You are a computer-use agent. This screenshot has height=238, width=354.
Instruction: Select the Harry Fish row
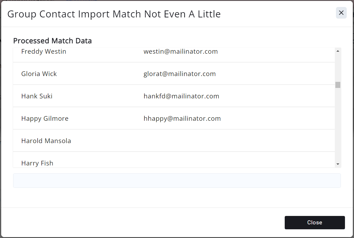(x=37, y=163)
